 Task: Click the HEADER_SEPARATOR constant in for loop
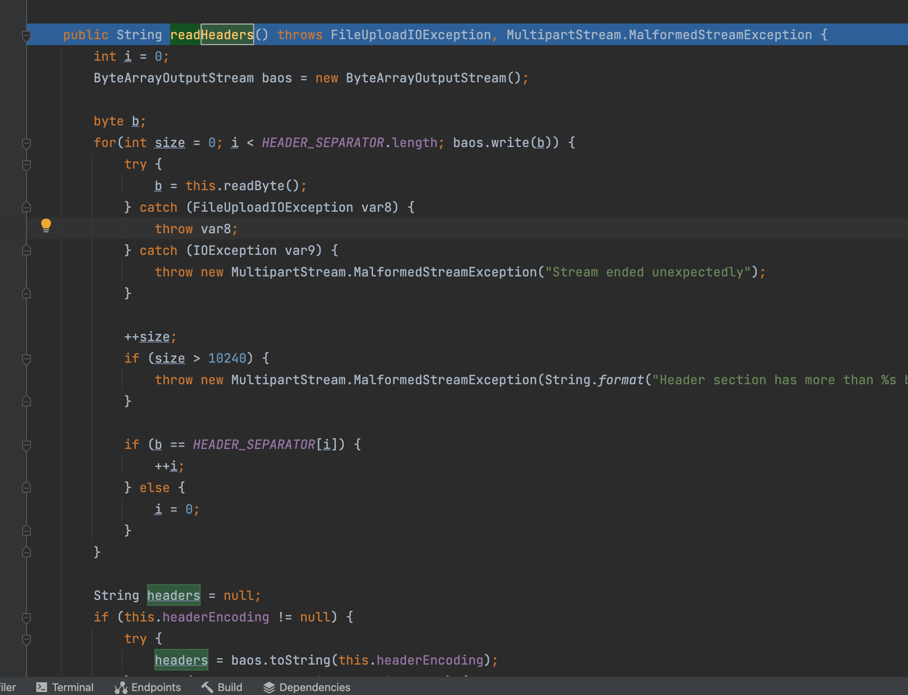pos(323,143)
